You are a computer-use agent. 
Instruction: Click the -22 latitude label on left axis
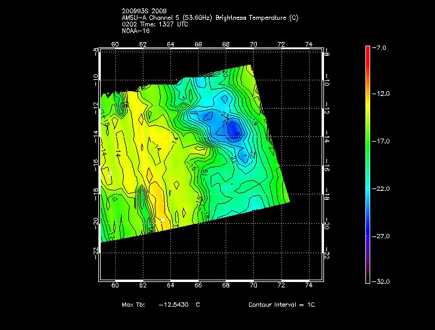pyautogui.click(x=95, y=253)
